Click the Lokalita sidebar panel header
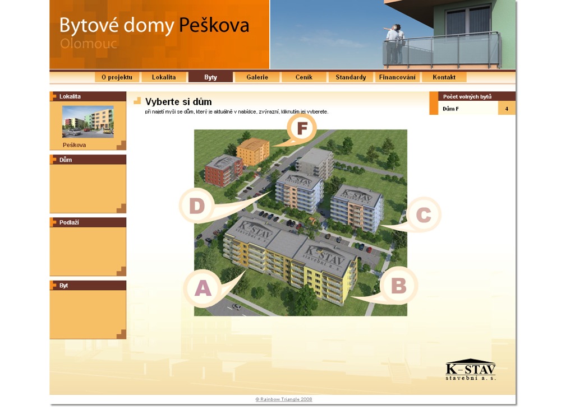The width and height of the screenshot is (561, 420). (88, 96)
